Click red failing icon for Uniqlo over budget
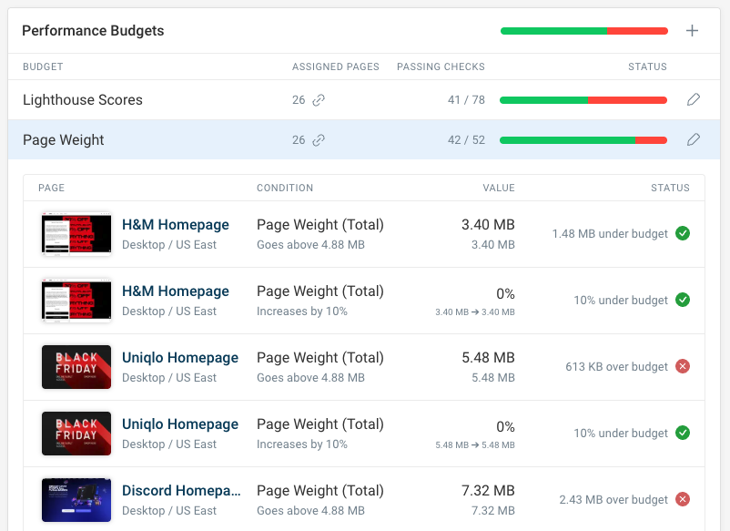Screen dimensions: 730x531 point(683,366)
